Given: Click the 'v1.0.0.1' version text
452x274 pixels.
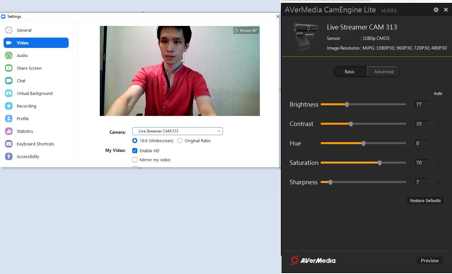Looking at the screenshot, I should coord(389,10).
